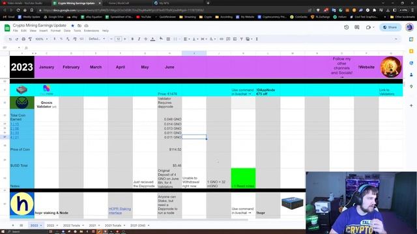Open the Edit menu
417x234 pixels.
pyautogui.click(x=23, y=31)
